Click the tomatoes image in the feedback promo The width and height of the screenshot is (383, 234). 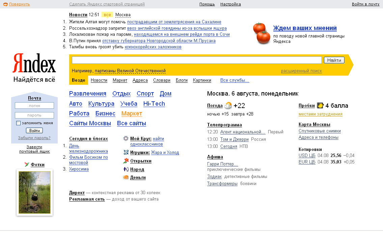[262, 33]
